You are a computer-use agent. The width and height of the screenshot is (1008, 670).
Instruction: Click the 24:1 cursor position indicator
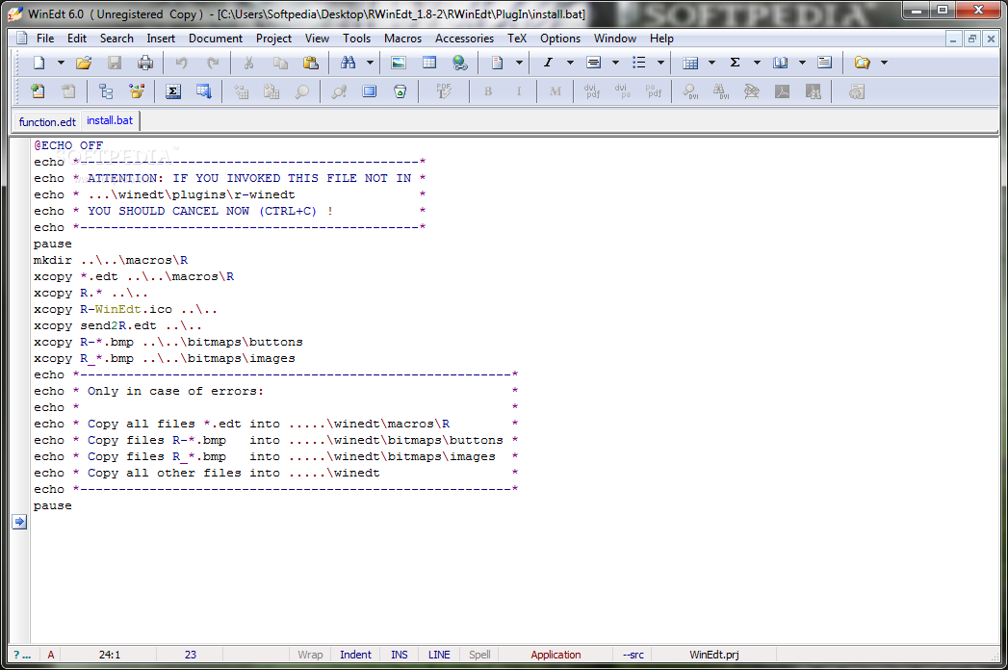110,655
